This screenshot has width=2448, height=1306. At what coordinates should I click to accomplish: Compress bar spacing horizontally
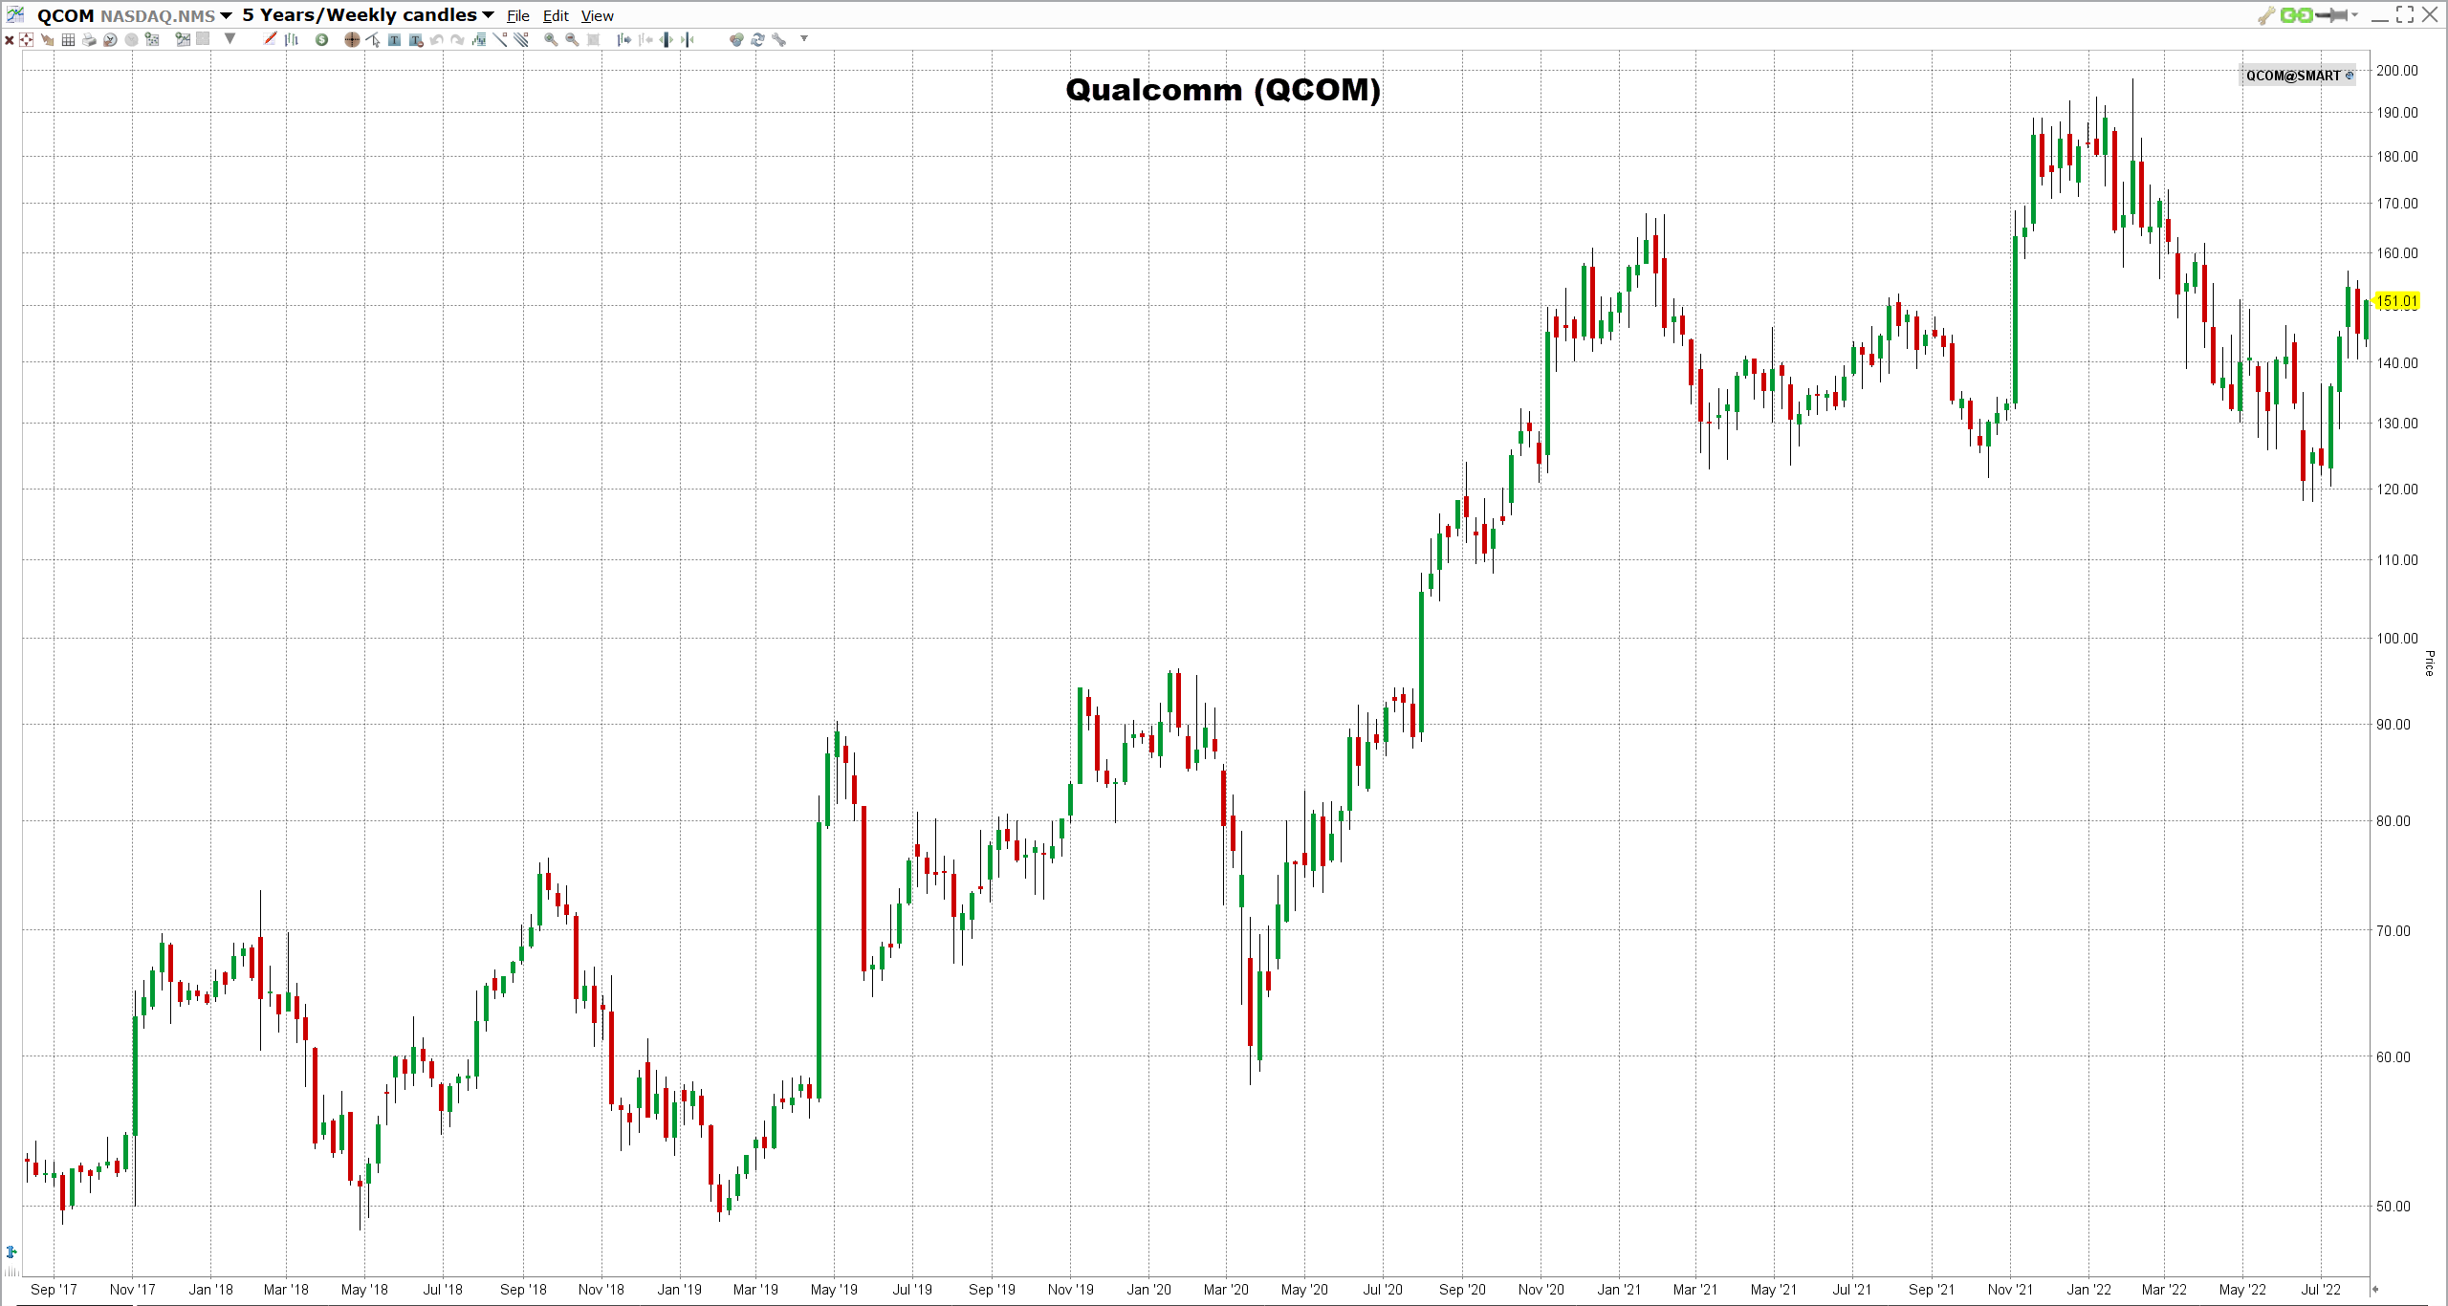688,39
